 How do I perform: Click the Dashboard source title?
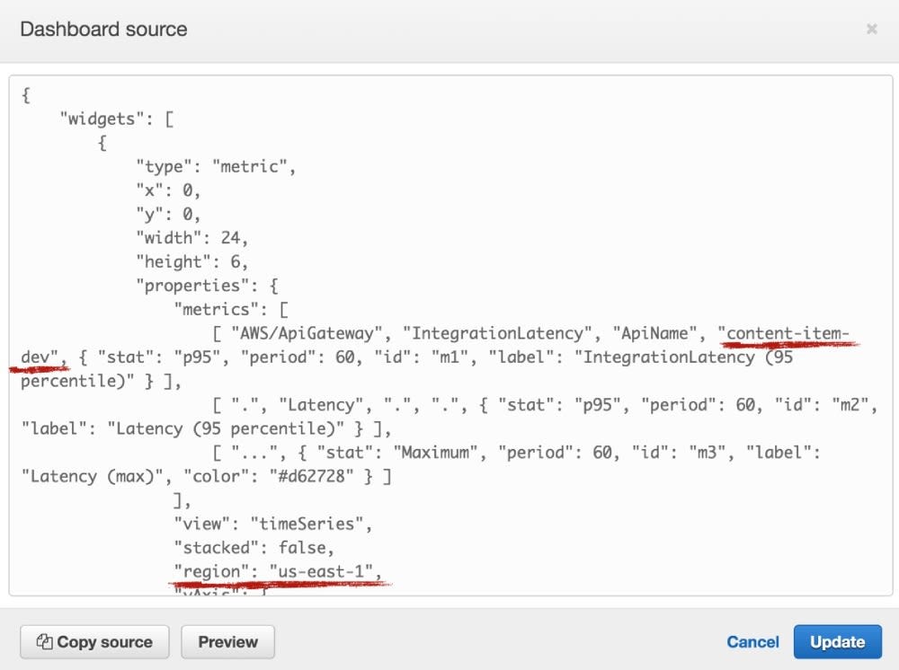coord(103,30)
